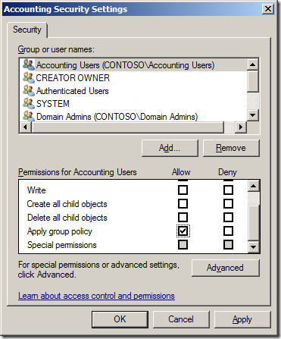Click the CREATOR OWNER group icon
Image resolution: width=281 pixels, height=339 pixels.
pos(28,77)
